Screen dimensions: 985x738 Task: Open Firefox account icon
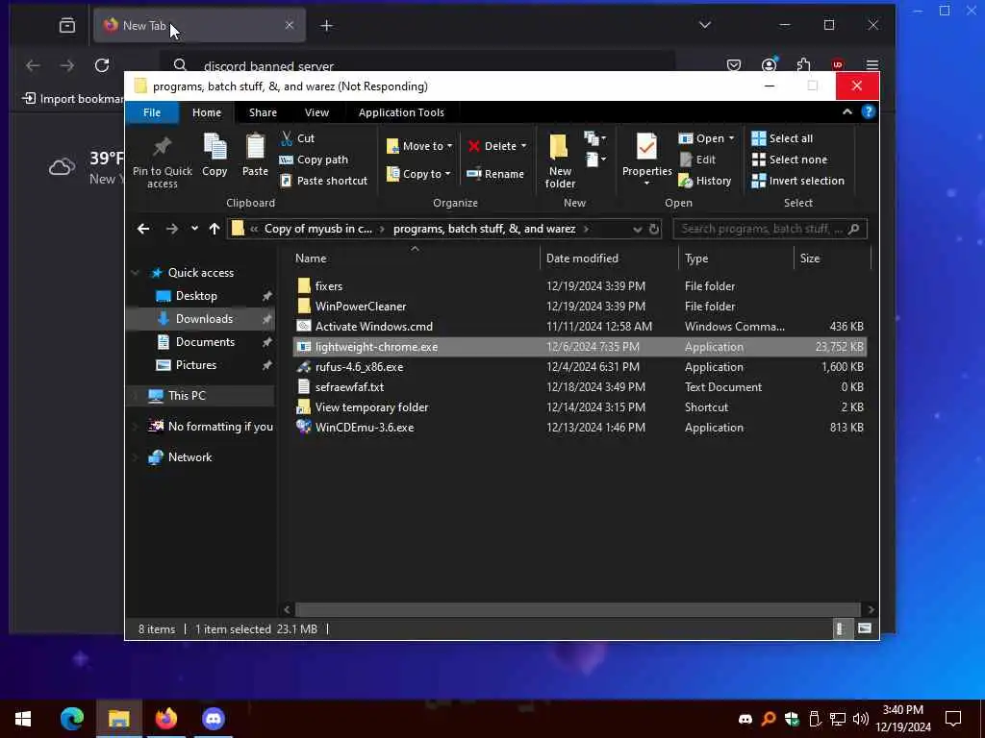click(769, 65)
